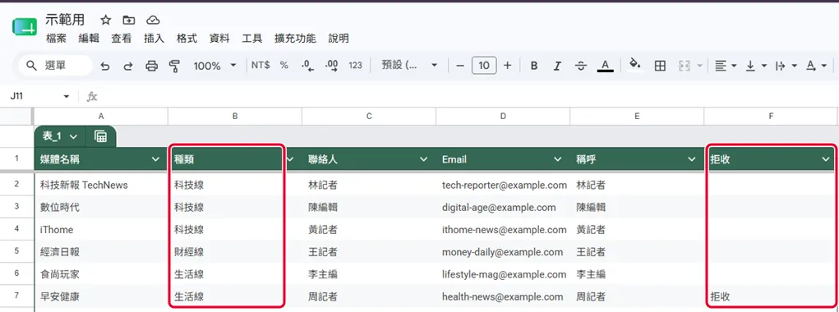Open the fill color picker

[x=634, y=65]
